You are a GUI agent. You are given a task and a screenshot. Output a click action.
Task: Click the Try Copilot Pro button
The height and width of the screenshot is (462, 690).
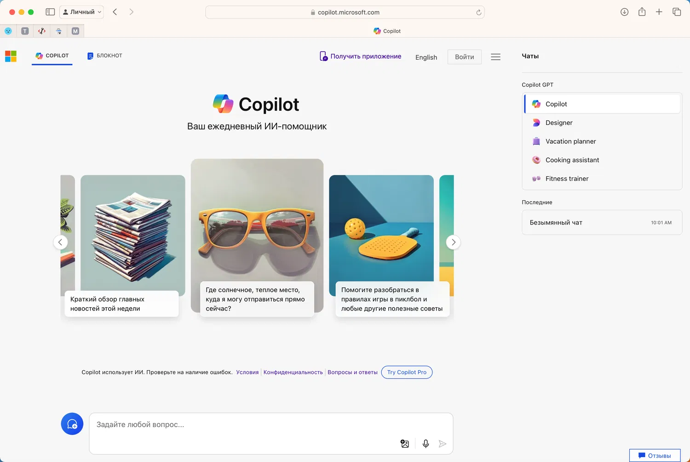[407, 372]
